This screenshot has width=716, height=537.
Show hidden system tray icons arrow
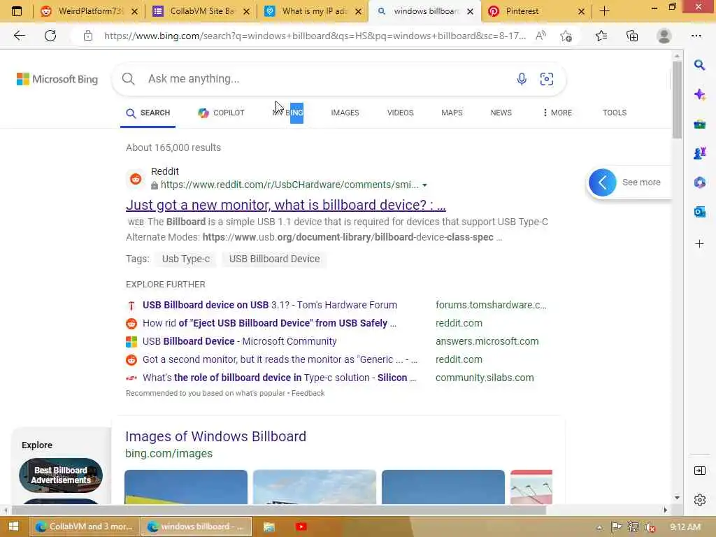(599, 527)
